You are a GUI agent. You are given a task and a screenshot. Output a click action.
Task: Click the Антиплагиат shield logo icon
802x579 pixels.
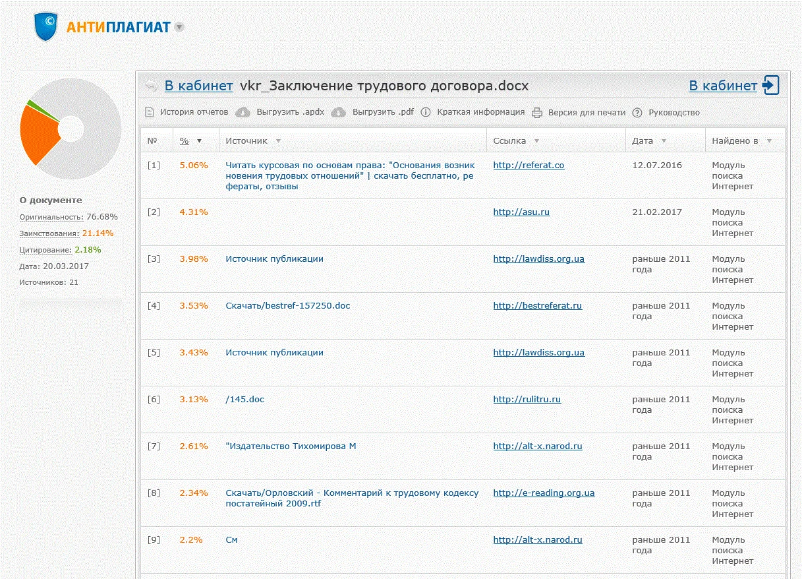[46, 27]
